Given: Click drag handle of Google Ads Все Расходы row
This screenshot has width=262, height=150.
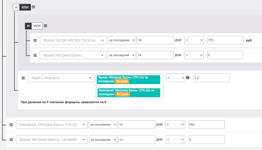Looking at the screenshot, I should pos(35,40).
